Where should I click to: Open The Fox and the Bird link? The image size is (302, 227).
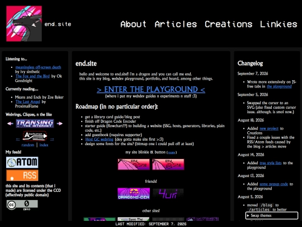click(x=32, y=76)
